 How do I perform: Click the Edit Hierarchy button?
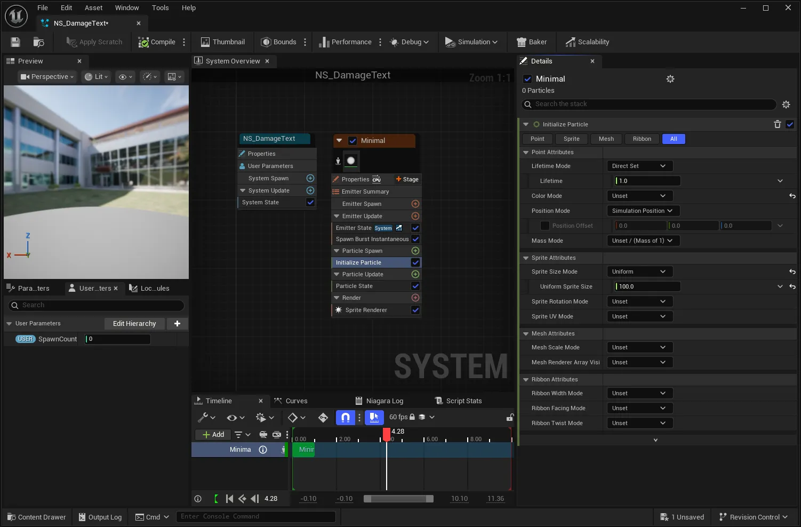[134, 324]
